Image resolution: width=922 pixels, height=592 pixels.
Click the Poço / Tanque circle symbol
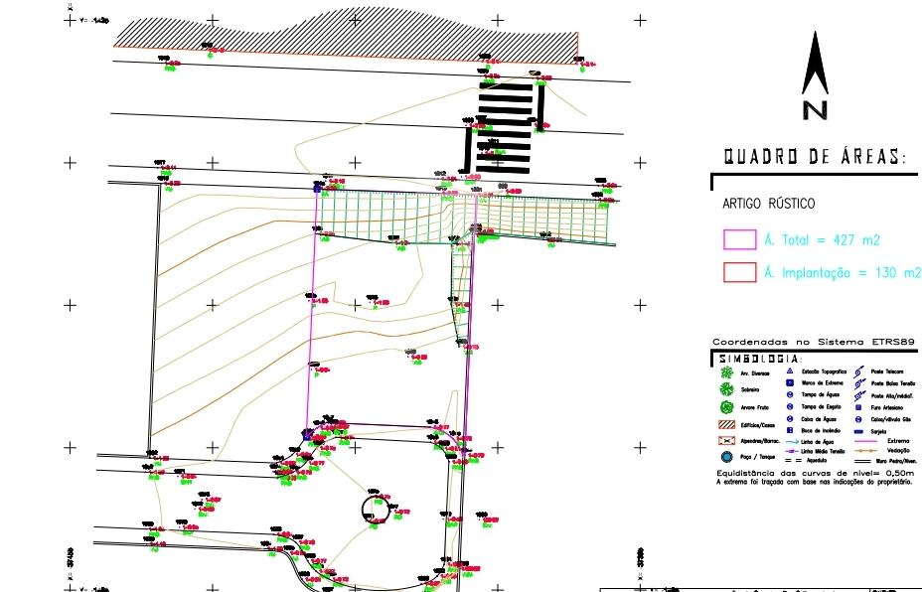click(727, 457)
